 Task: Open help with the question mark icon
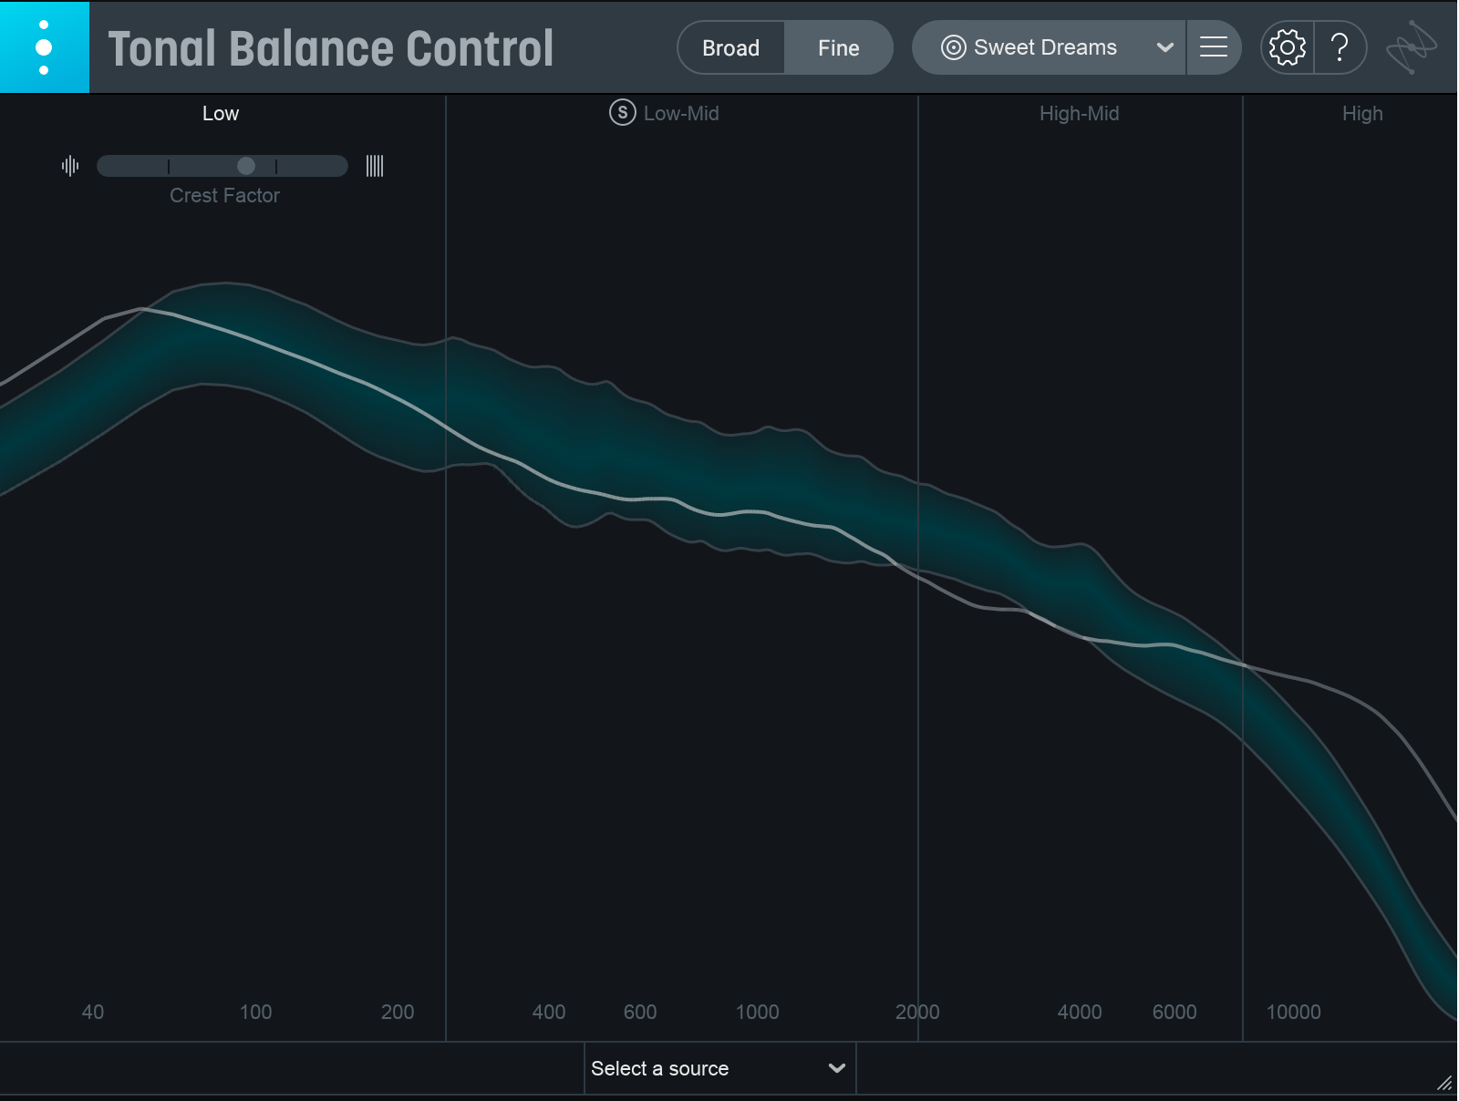[1339, 47]
